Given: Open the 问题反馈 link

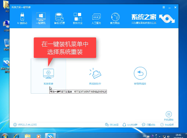Looking at the screenshot, I should (151, 125).
